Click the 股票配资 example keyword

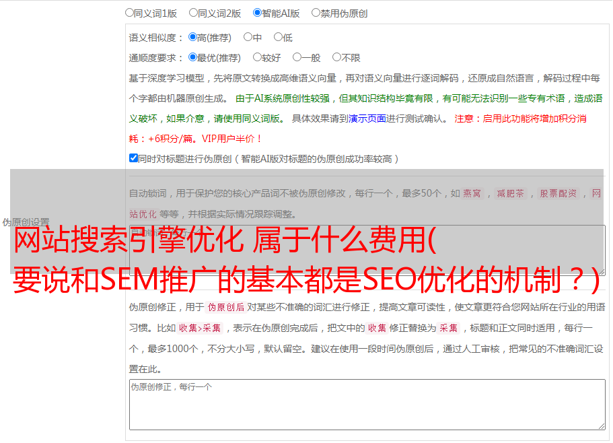[x=558, y=193]
